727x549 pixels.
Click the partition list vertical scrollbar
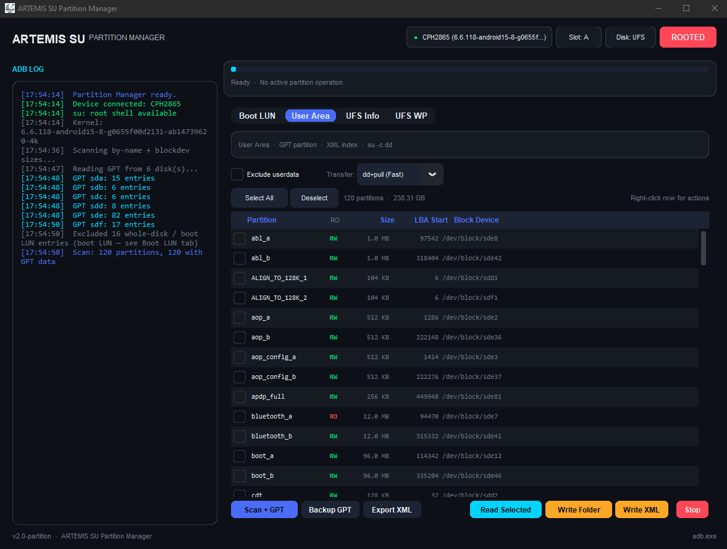pos(704,249)
